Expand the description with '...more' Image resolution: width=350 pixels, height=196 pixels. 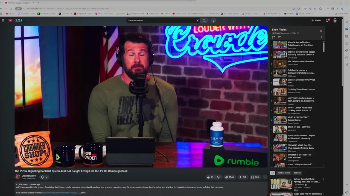pos(83,193)
